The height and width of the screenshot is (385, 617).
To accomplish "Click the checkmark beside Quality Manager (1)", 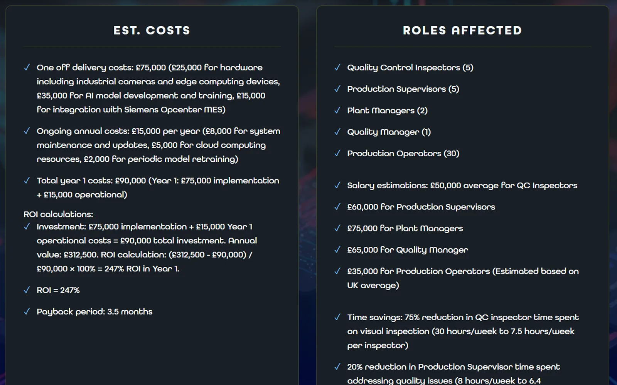I will pyautogui.click(x=337, y=132).
